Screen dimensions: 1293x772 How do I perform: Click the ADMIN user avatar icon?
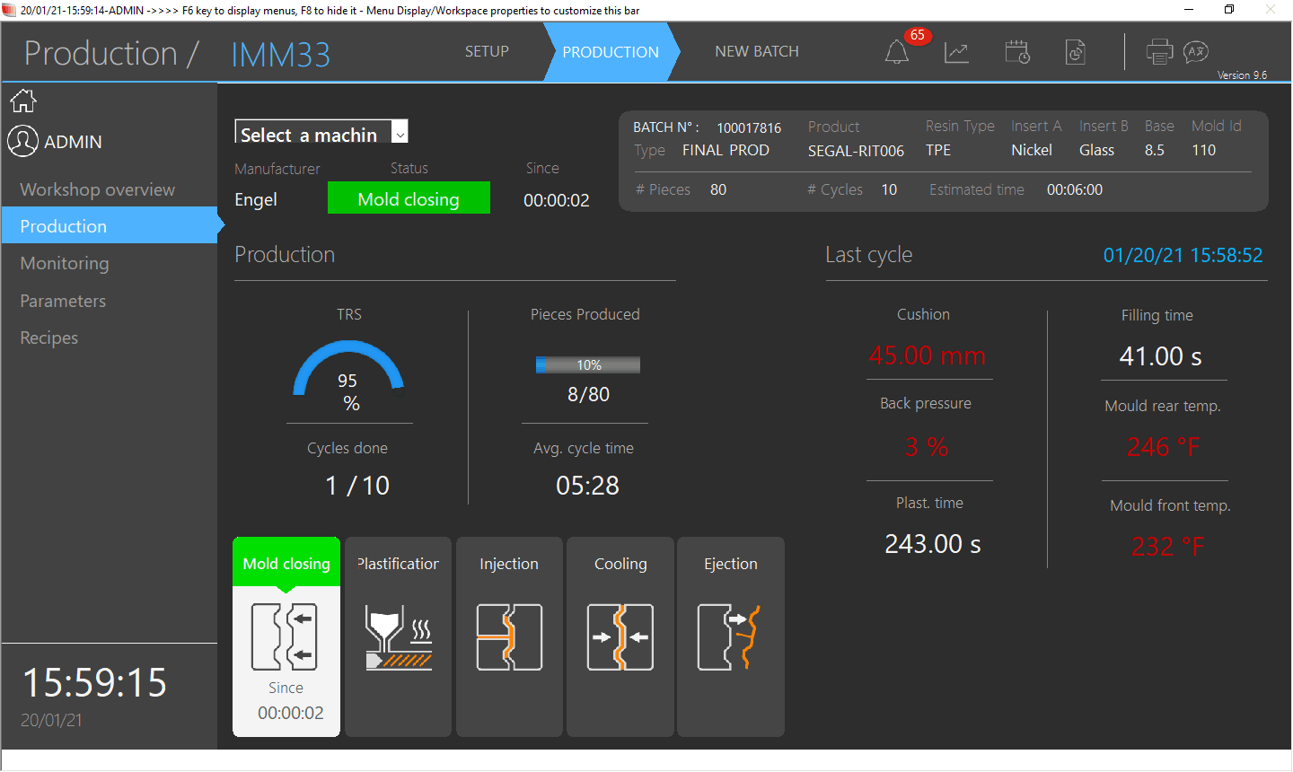point(23,142)
